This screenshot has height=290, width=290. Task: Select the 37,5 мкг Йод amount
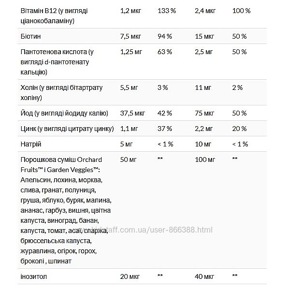click(131, 113)
